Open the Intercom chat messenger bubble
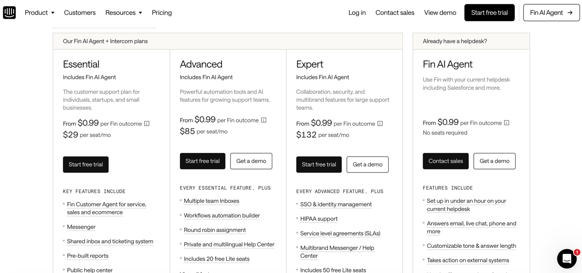This screenshot has width=582, height=273. 567,259
